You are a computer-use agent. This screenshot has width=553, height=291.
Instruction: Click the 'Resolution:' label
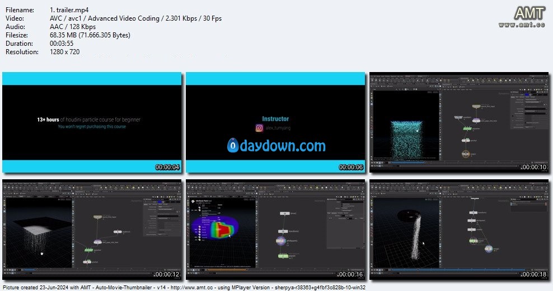(x=22, y=52)
